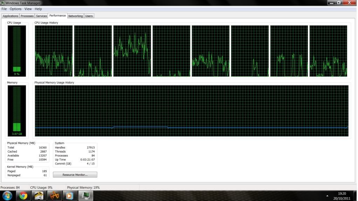Click the Nonpaged kernel memory value 61
This screenshot has width=358, height=201.
pos(45,175)
